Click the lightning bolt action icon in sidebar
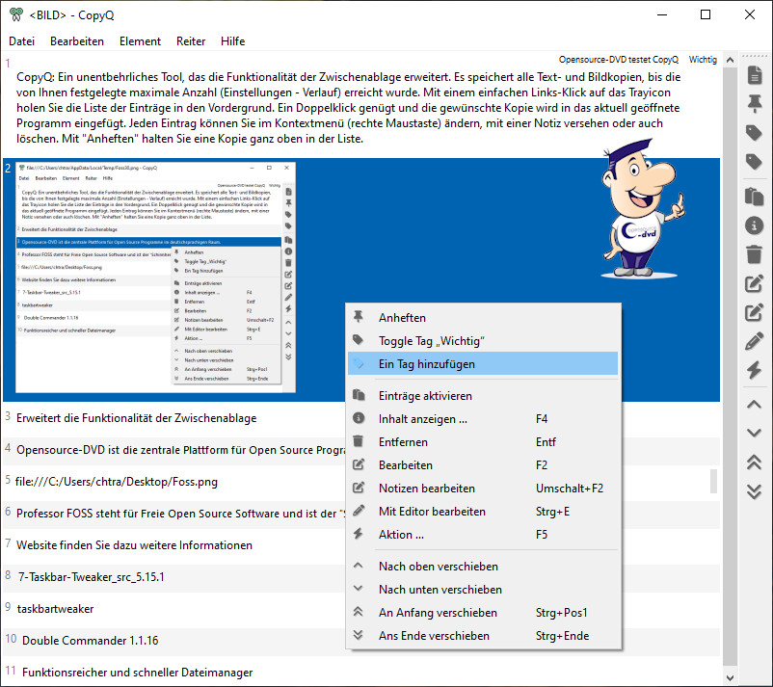773x687 pixels. [755, 370]
